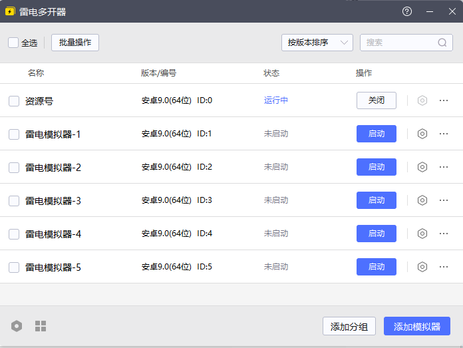
Task: Open more options for 雷电模拟器-2
Action: pyautogui.click(x=444, y=167)
